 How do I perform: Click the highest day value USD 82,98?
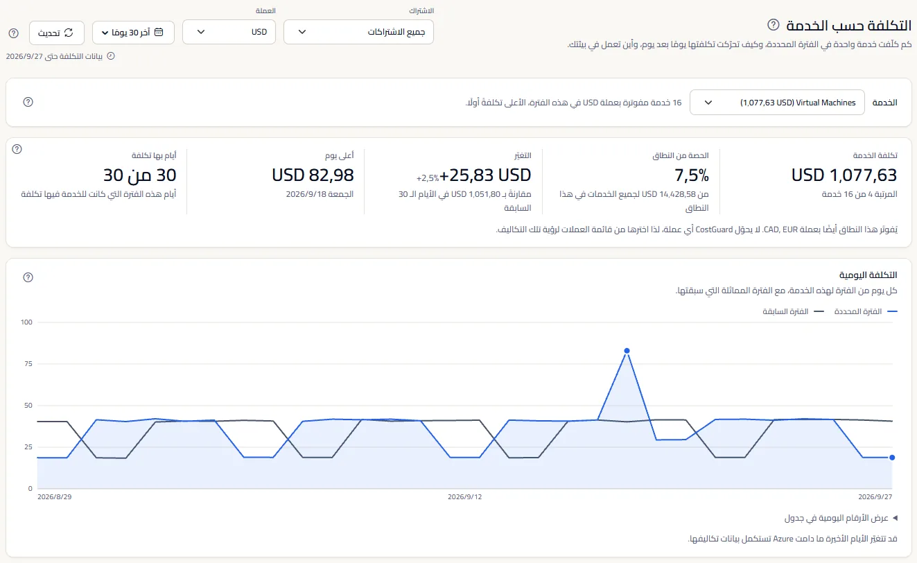[313, 175]
